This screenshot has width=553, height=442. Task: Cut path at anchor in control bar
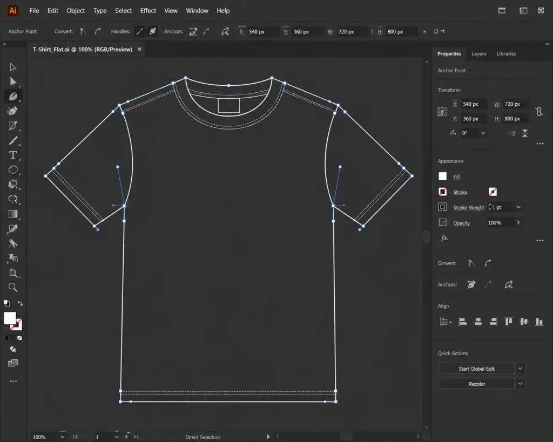pos(225,31)
